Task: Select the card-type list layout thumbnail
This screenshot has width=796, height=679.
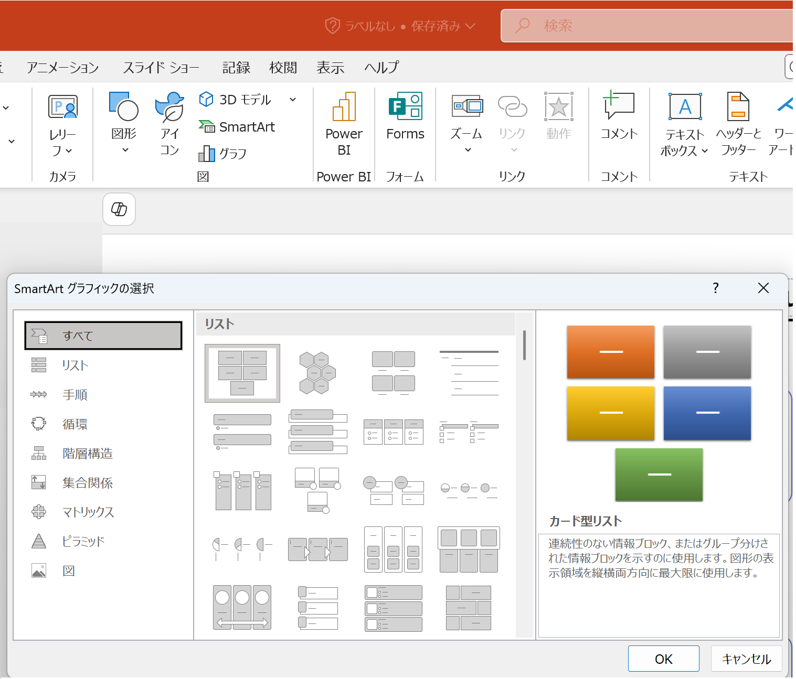Action: [242, 373]
